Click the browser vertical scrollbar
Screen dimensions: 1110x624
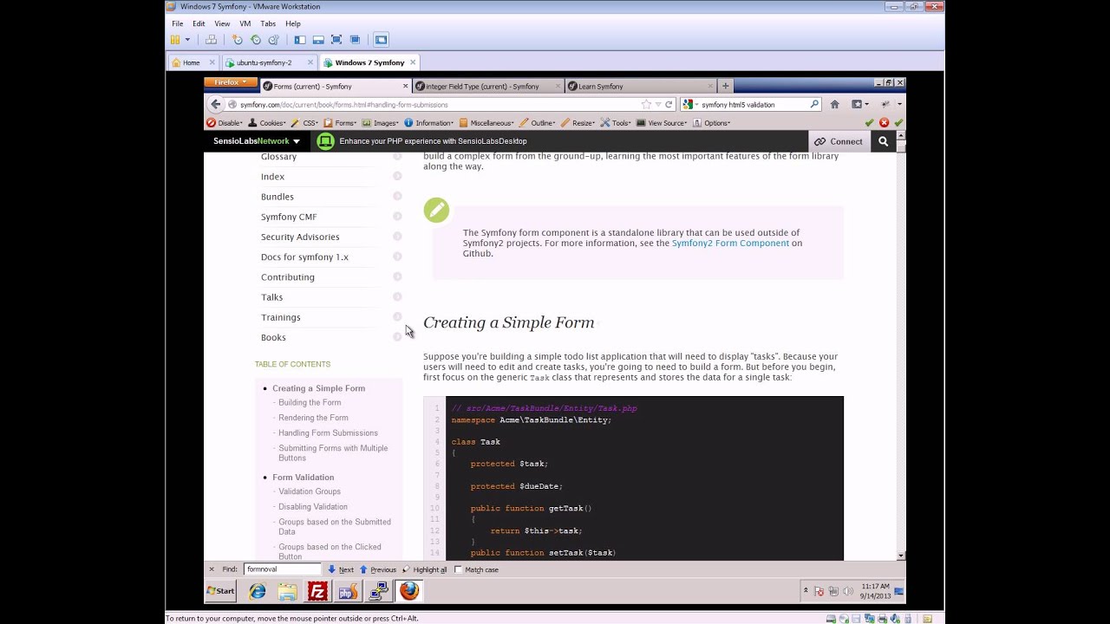(x=902, y=345)
